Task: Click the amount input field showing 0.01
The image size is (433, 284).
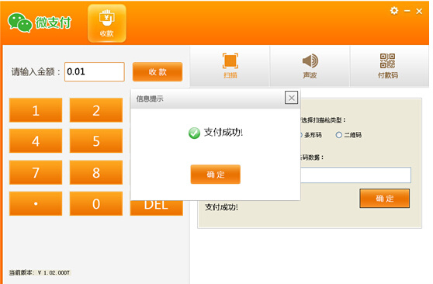Action: tap(95, 72)
